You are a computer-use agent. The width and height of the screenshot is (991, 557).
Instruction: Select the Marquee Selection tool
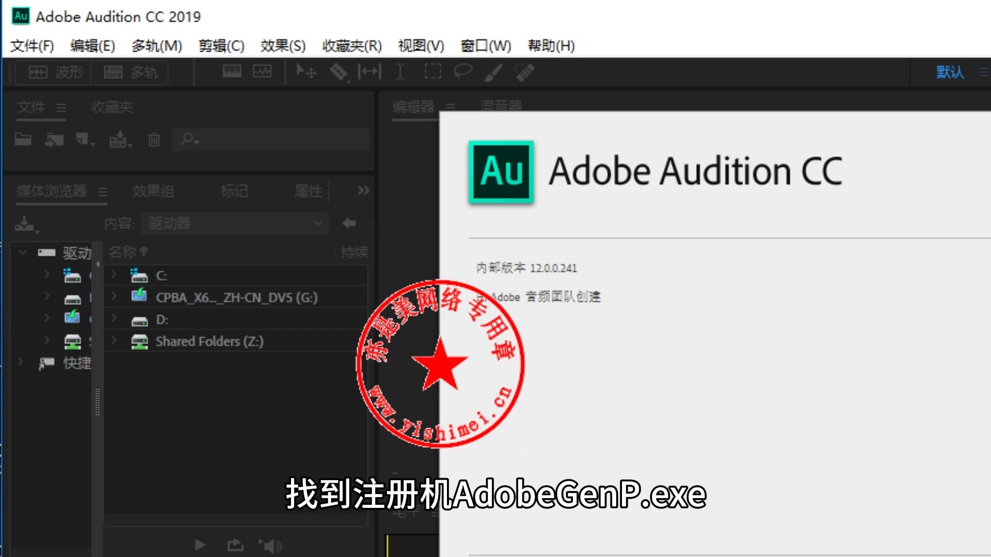coord(433,72)
